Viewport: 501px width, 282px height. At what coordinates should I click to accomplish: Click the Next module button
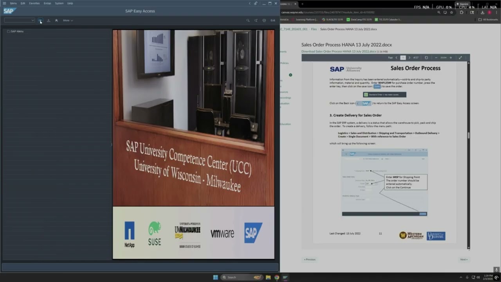coord(463,259)
